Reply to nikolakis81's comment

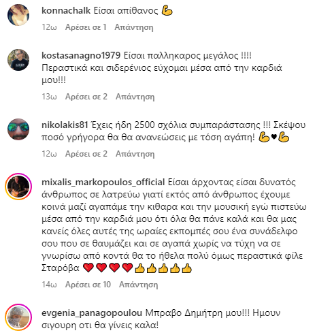(x=135, y=154)
